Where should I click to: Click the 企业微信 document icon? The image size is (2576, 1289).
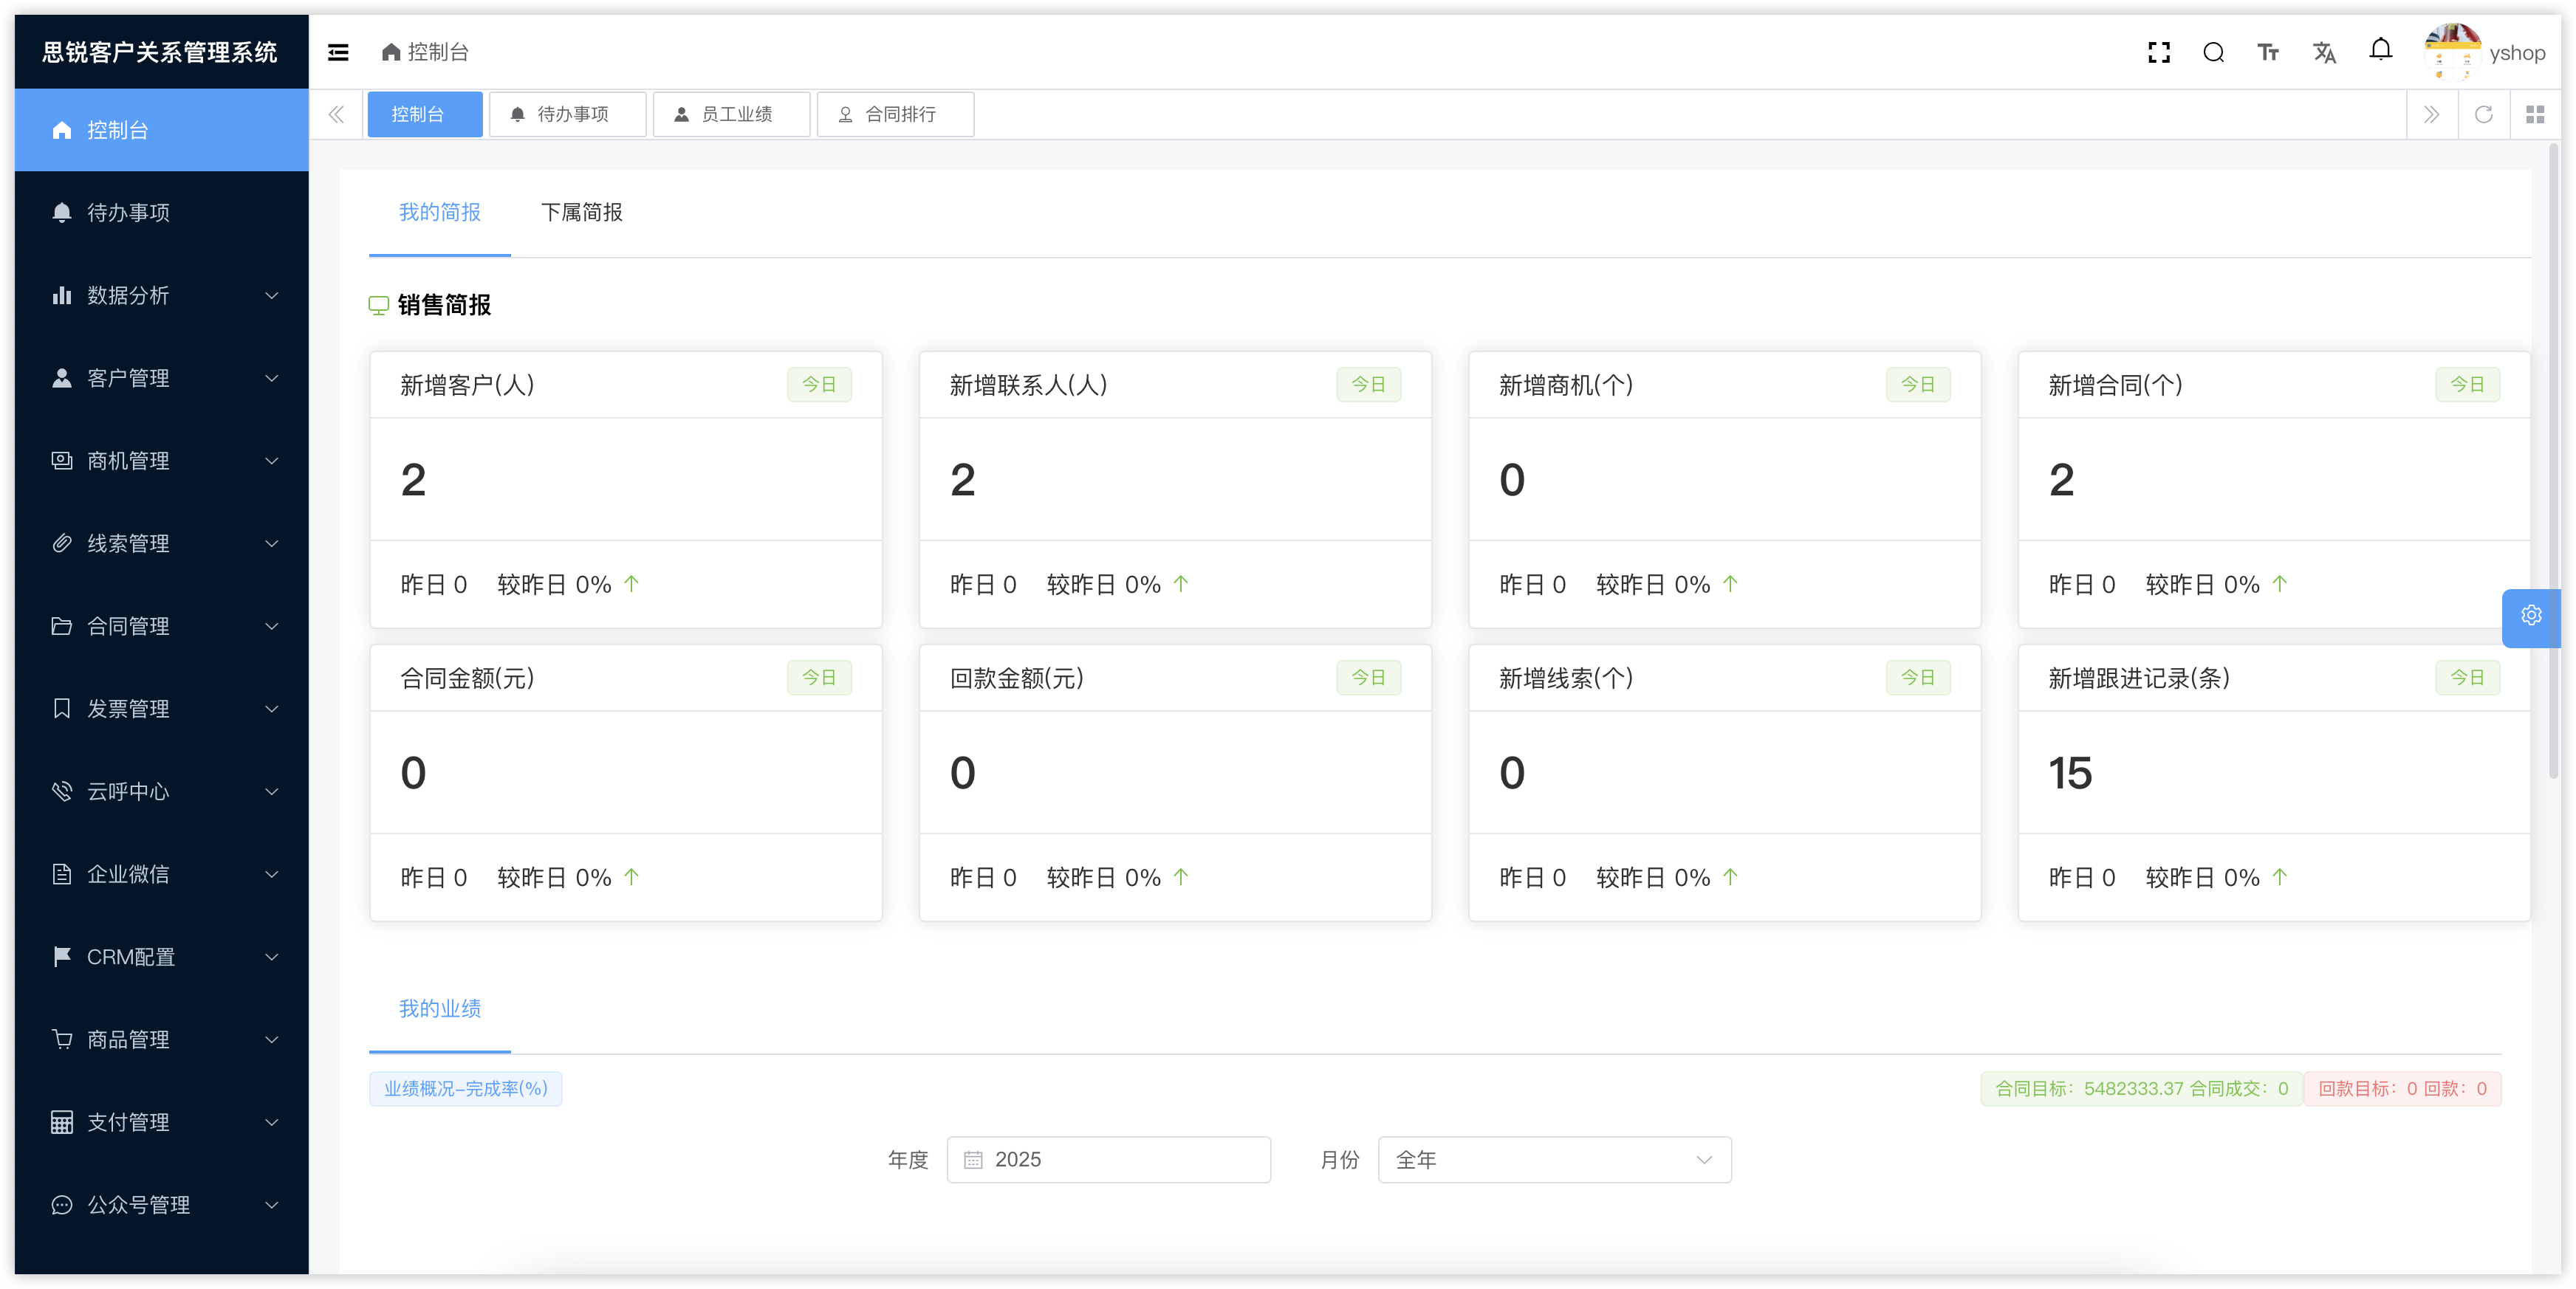point(62,874)
